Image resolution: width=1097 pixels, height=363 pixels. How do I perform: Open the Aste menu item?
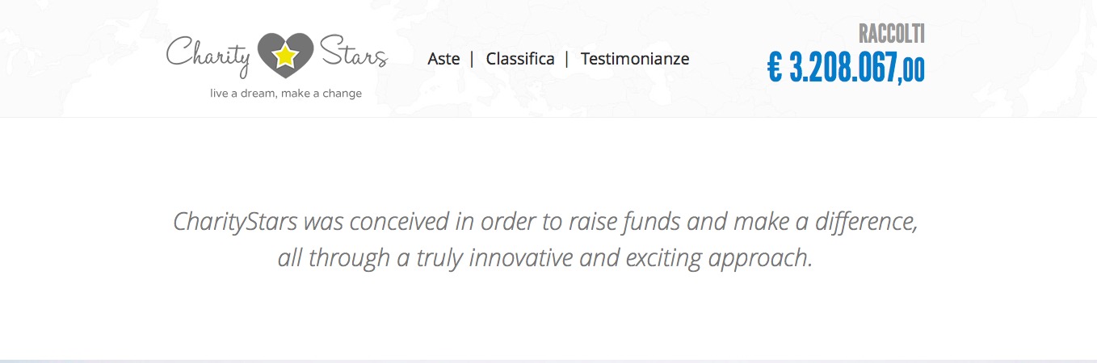(443, 59)
